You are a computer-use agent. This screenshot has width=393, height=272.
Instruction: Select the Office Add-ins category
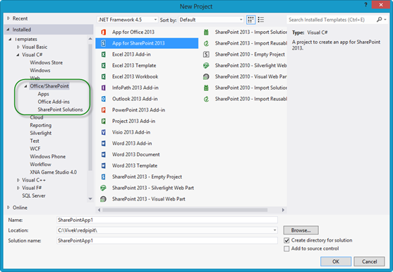point(54,102)
